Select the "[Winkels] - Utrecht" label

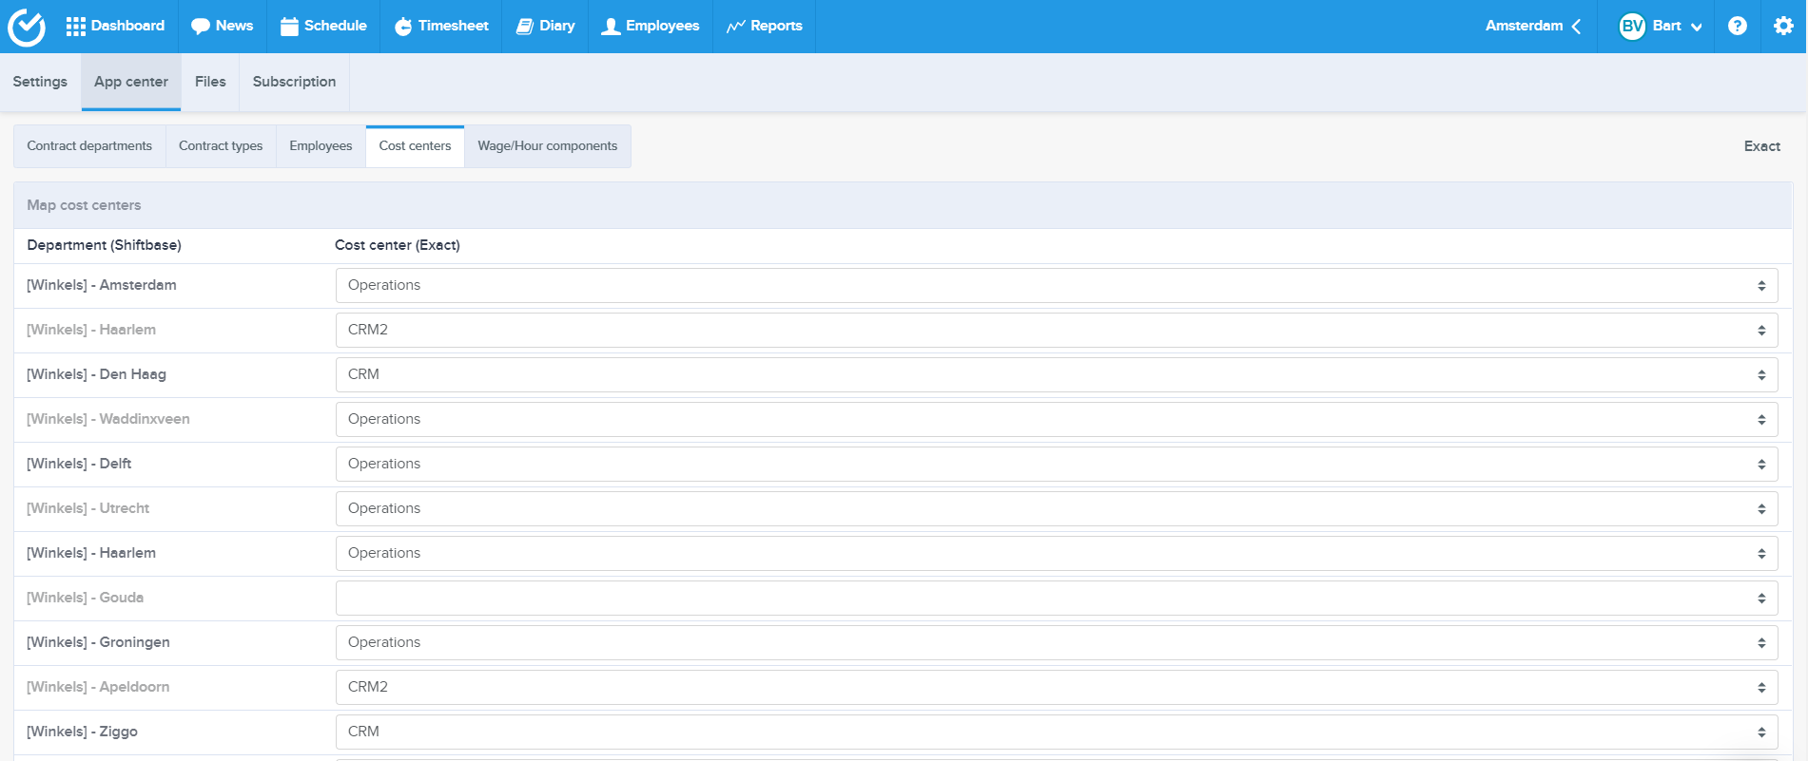click(x=87, y=508)
